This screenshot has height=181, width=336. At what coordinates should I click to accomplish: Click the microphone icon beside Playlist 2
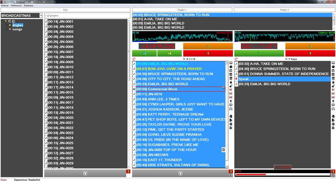coord(333,101)
